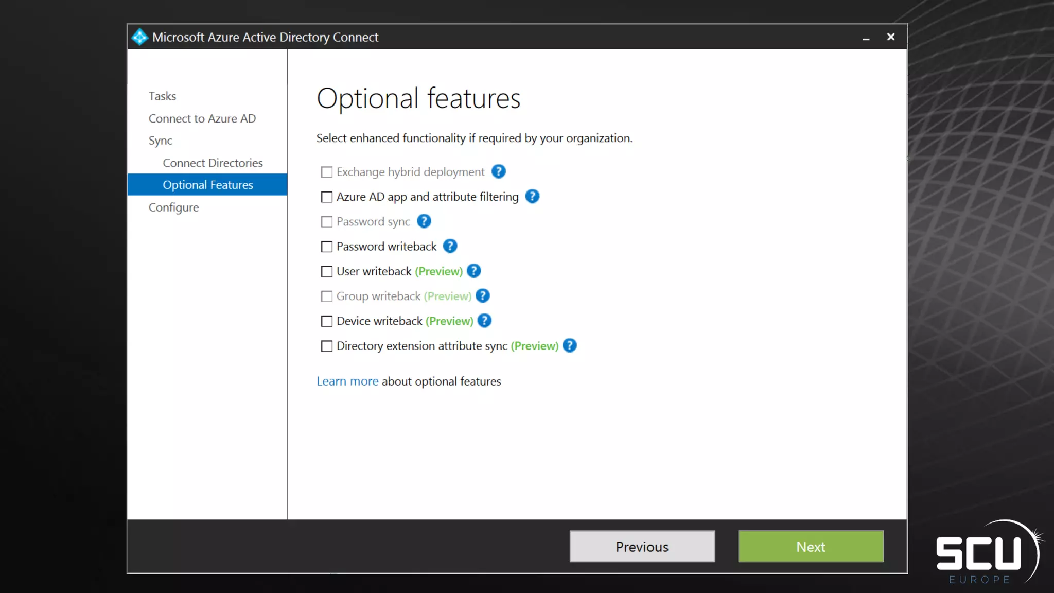Click help icon next to Azure AD filtering
The width and height of the screenshot is (1054, 593).
(x=532, y=196)
